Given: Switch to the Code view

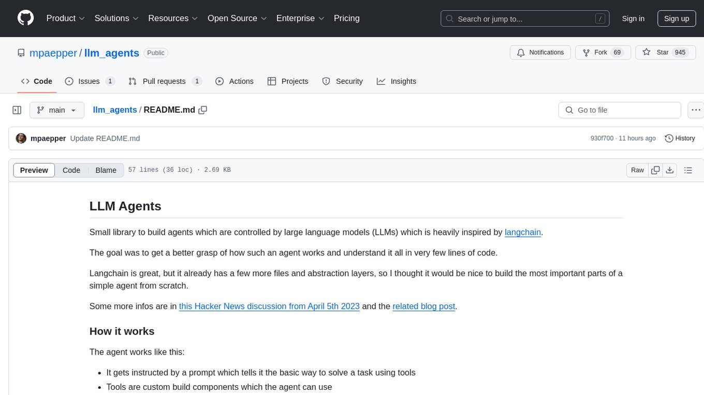Looking at the screenshot, I should point(71,170).
